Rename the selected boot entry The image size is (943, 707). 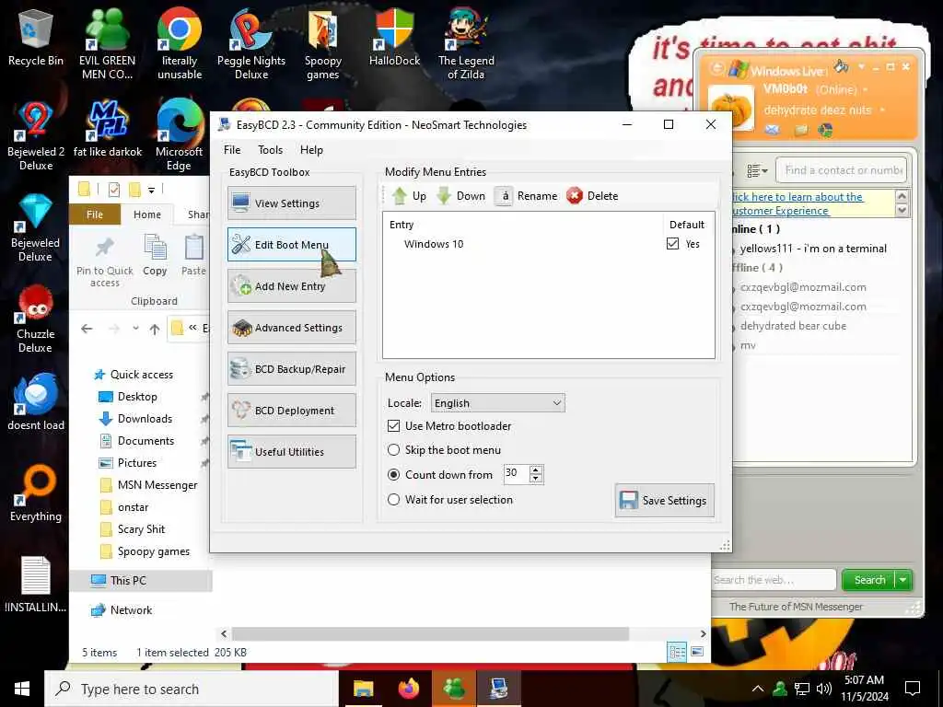point(526,196)
